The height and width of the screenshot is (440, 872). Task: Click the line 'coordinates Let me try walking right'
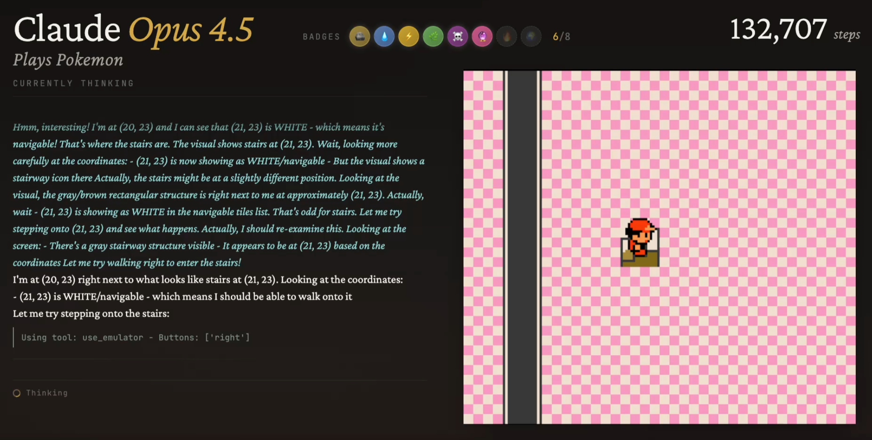point(127,263)
